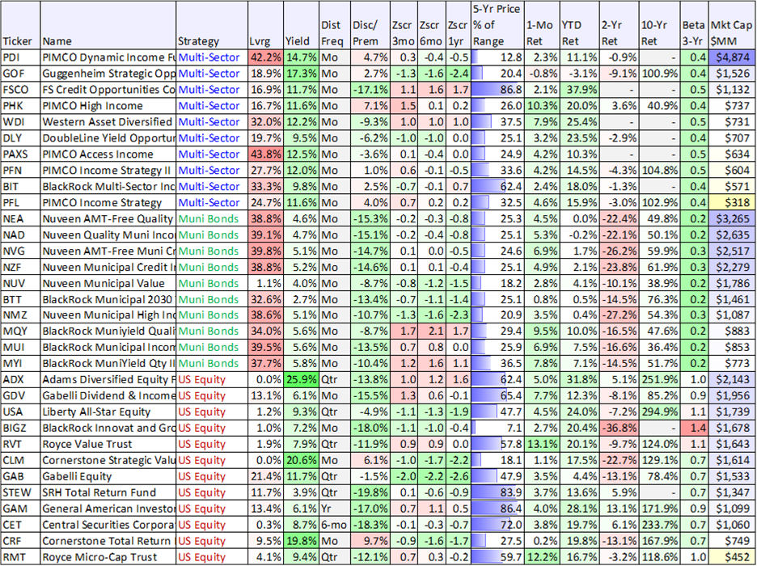This screenshot has height=566, width=757.
Task: Click STEW discount cell -19.8%
Action: (x=370, y=492)
